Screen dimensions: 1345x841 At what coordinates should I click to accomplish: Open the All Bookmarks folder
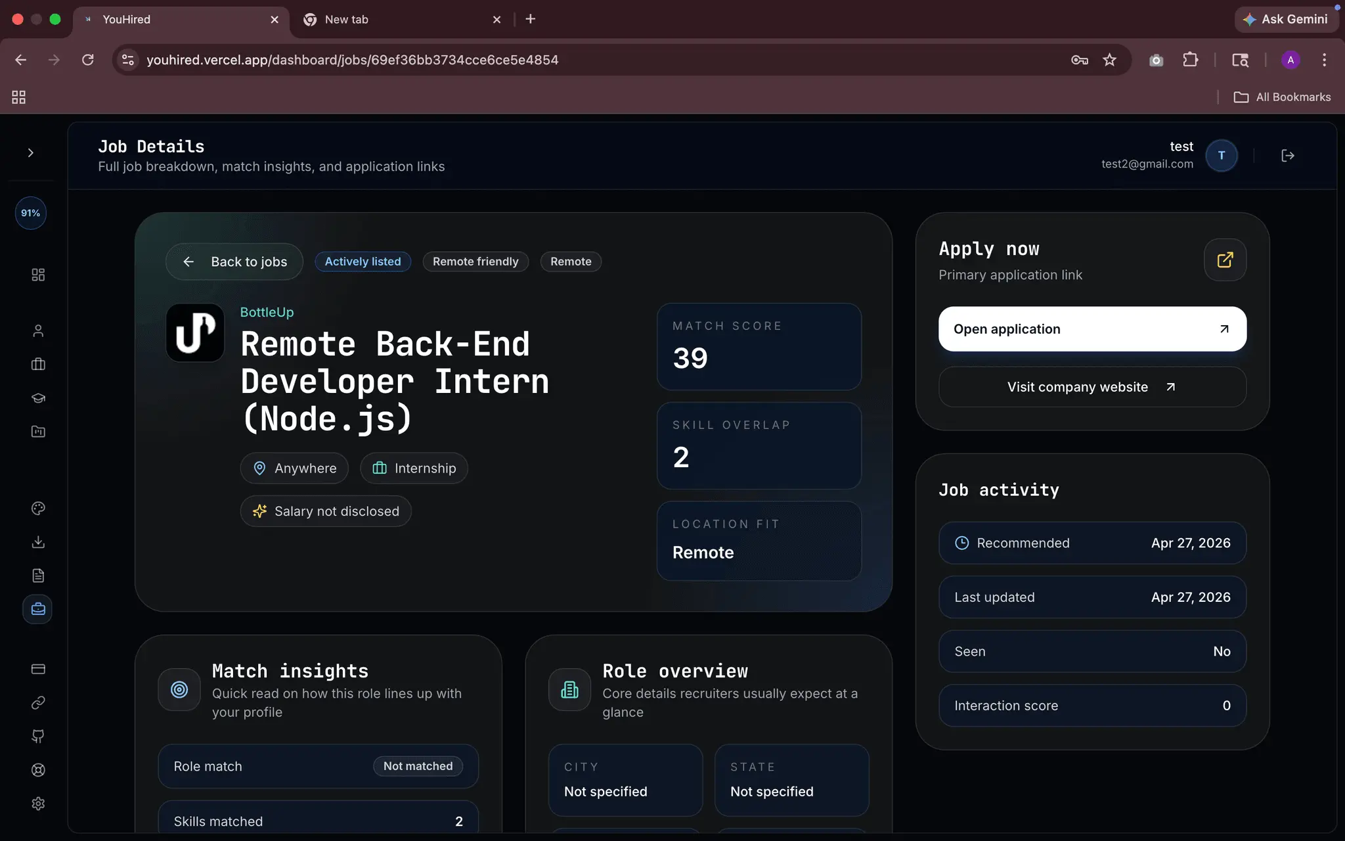coord(1282,97)
